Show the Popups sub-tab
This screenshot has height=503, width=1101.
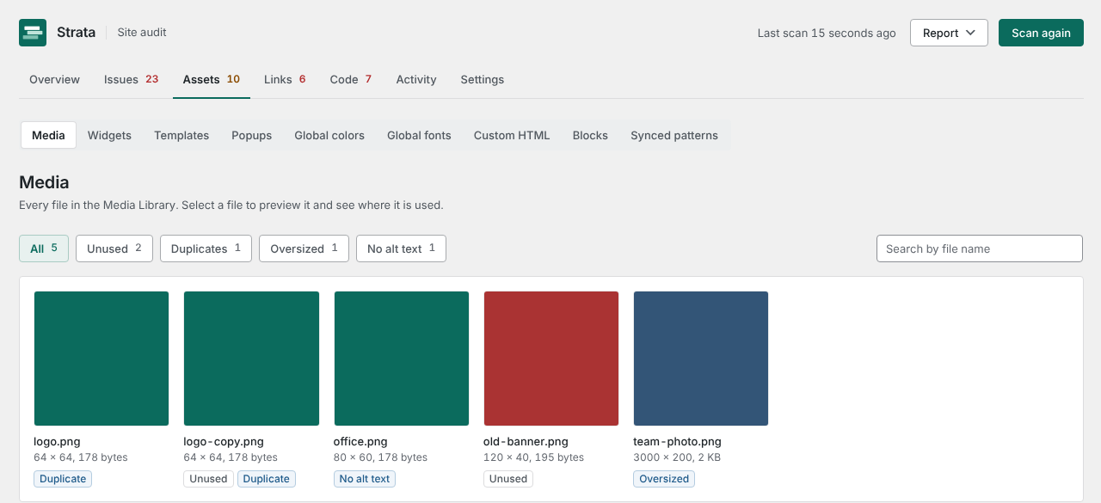(x=251, y=135)
